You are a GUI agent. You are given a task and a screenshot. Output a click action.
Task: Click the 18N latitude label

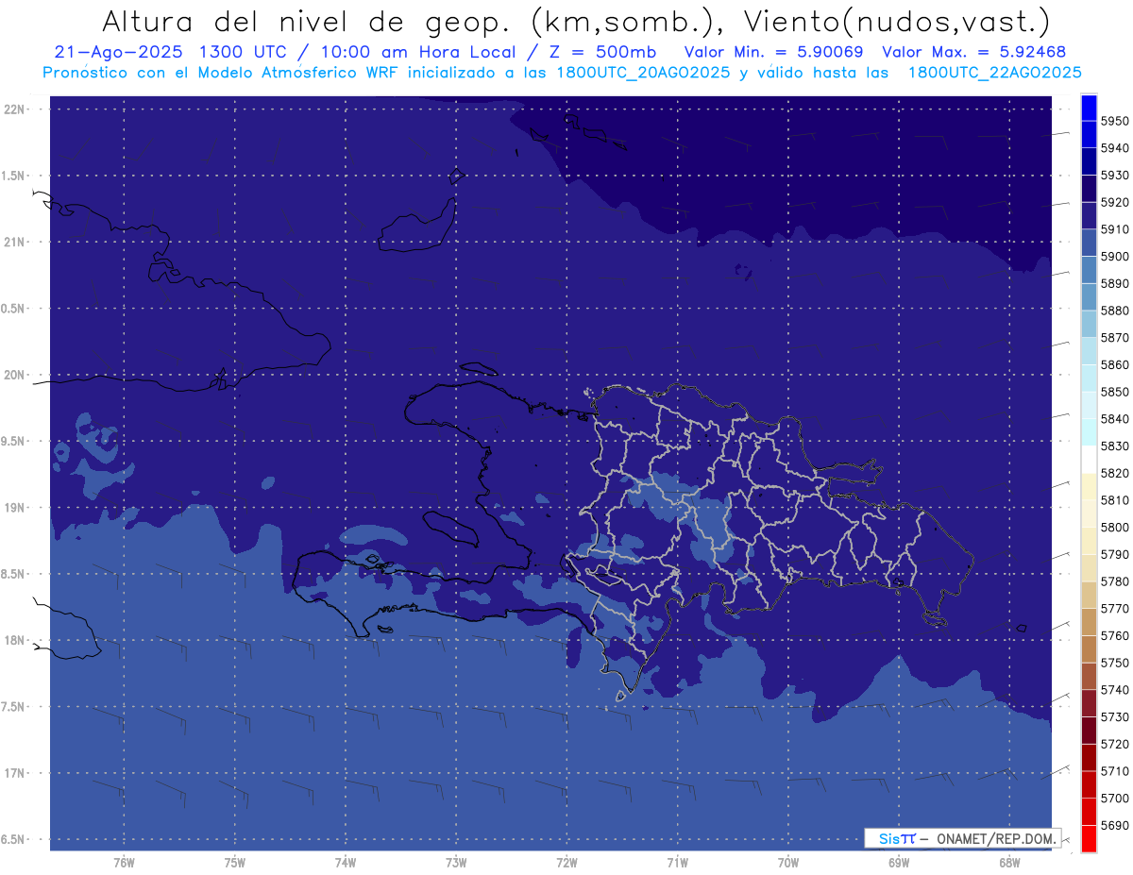click(14, 640)
